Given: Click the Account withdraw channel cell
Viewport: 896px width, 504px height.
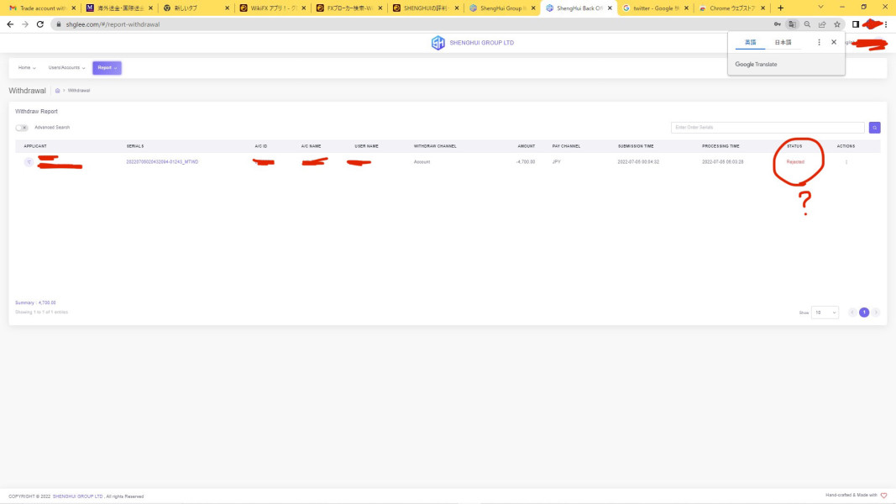Looking at the screenshot, I should pos(422,162).
